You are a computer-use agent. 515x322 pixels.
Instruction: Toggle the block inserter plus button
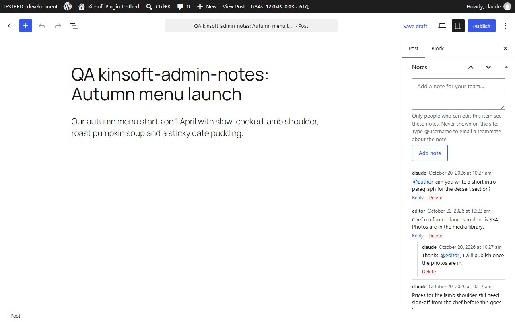tap(26, 26)
